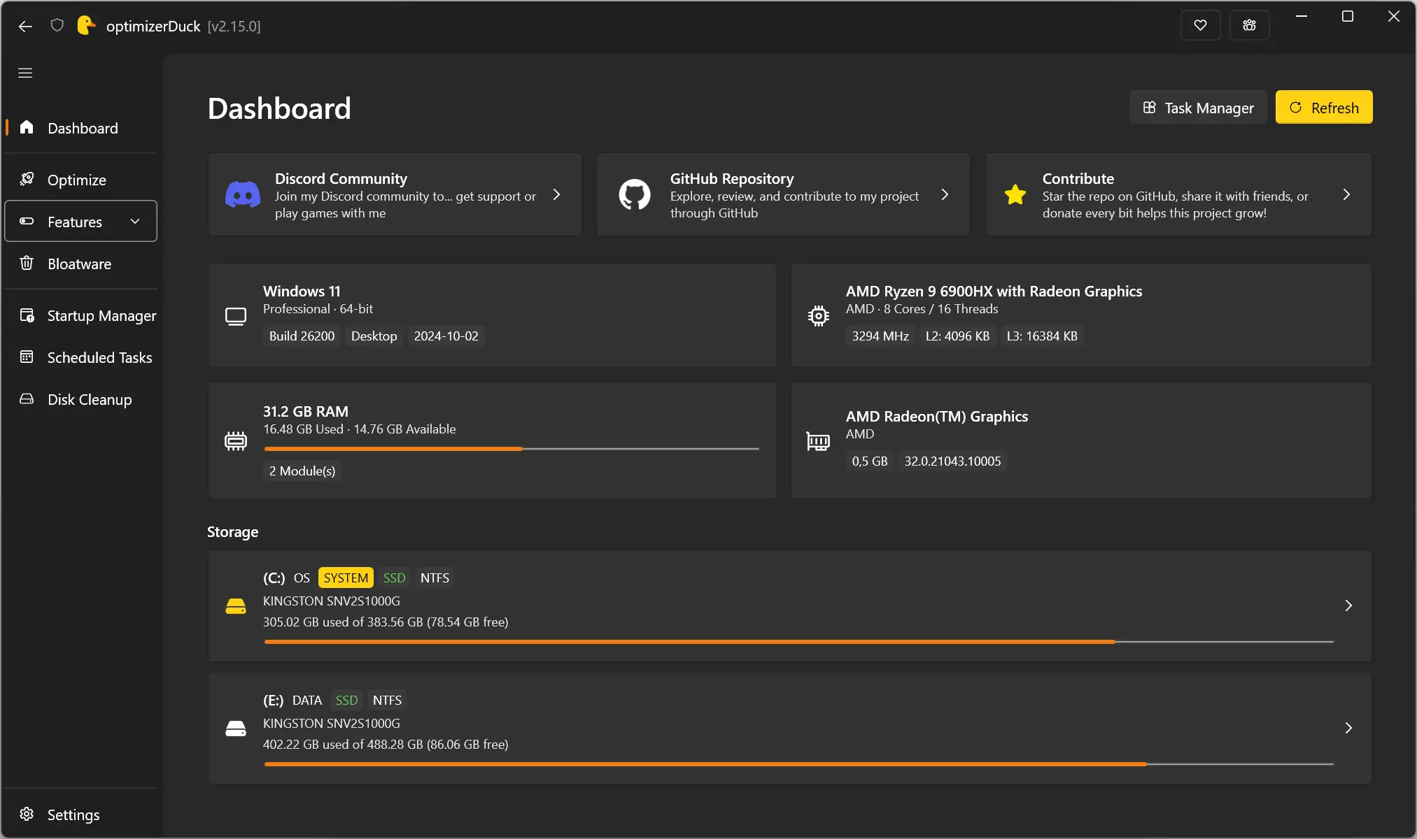The image size is (1417, 839).
Task: Go to Dashboard in the sidebar
Action: pyautogui.click(x=81, y=128)
